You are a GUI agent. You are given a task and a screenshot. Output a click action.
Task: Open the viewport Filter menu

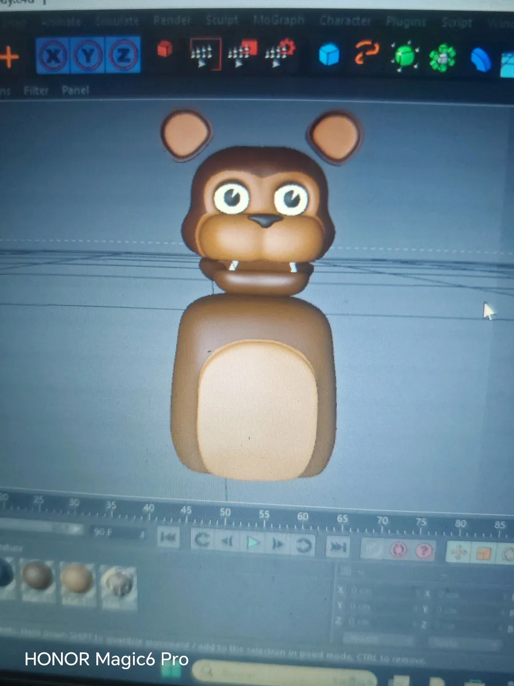tap(36, 90)
